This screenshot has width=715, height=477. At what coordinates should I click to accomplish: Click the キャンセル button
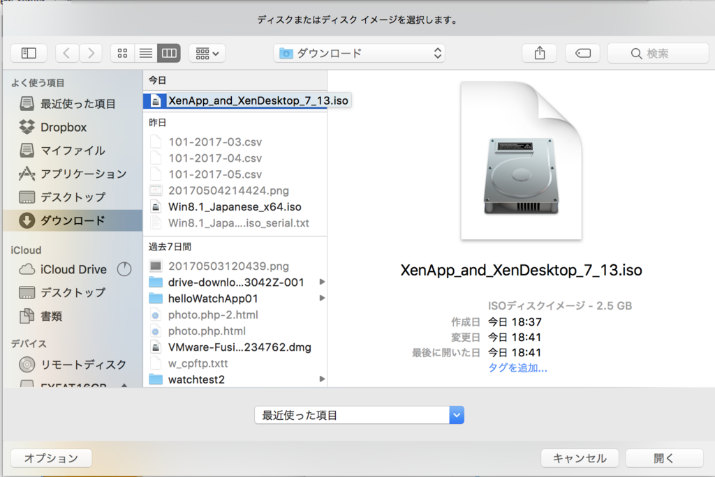coord(580,458)
